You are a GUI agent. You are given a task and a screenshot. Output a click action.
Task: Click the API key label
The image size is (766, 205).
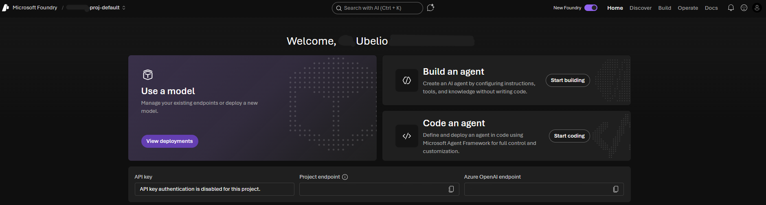pos(143,177)
